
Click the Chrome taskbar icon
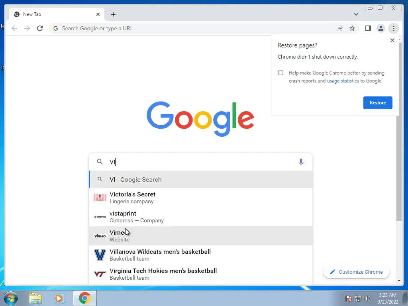point(85,298)
